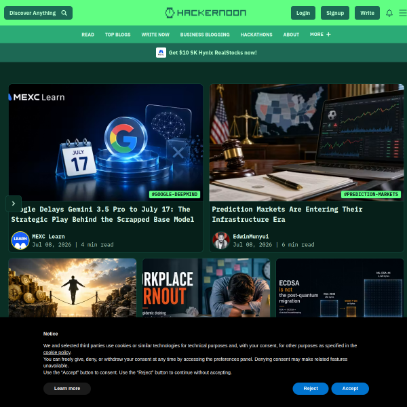Open HACKATHONS nav item
This screenshot has height=407, width=407.
click(256, 35)
